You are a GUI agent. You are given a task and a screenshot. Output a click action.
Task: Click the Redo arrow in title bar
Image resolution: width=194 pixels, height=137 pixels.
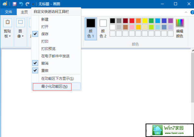[x=27, y=4]
